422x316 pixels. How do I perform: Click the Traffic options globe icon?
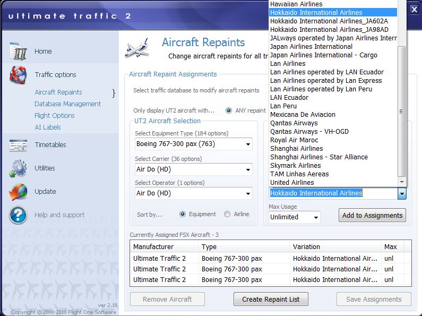click(18, 75)
